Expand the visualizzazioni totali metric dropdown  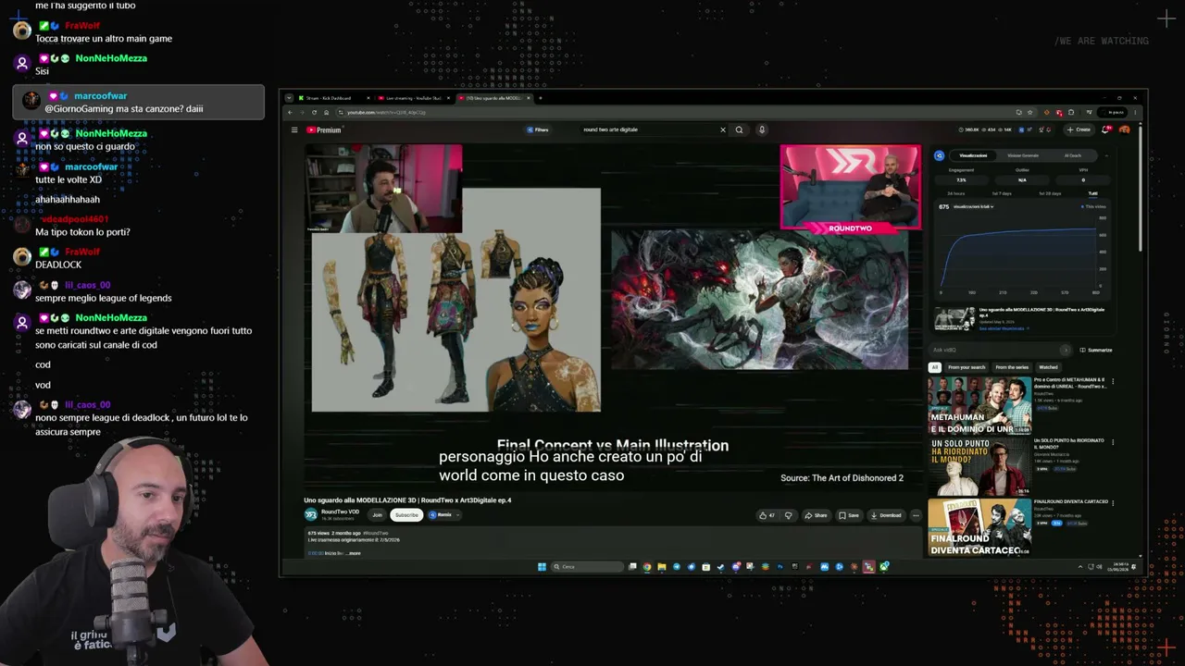(973, 206)
